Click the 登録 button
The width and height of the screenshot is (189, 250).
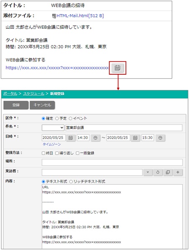point(16,105)
